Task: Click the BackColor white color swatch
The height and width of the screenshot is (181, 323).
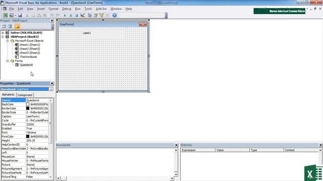Action: click(28, 104)
